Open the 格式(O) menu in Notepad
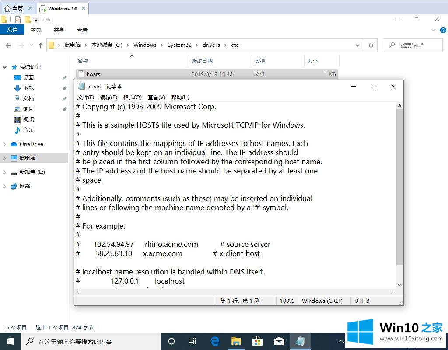Screen dimensions: 448x350 click(x=132, y=97)
